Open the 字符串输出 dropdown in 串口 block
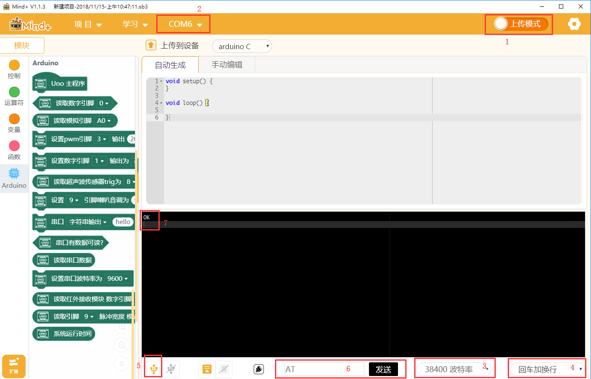Image resolution: width=591 pixels, height=379 pixels. 88,222
